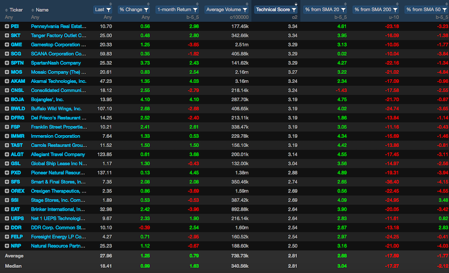Edit the Technical Score filter value o2
This screenshot has width=449, height=273.
(x=295, y=17)
